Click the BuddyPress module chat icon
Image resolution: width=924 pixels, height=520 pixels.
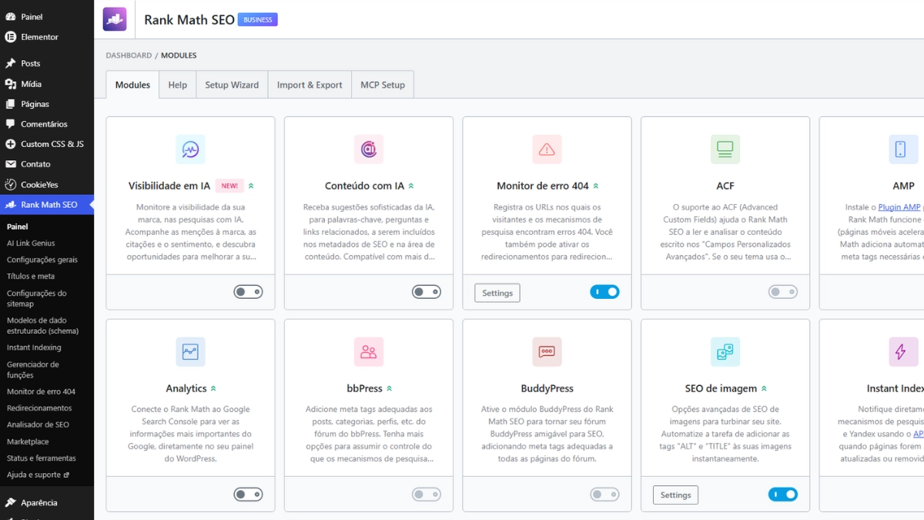547,352
